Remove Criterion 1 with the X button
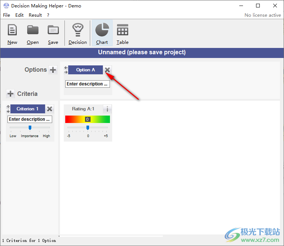The image size is (284, 246). pyautogui.click(x=50, y=109)
